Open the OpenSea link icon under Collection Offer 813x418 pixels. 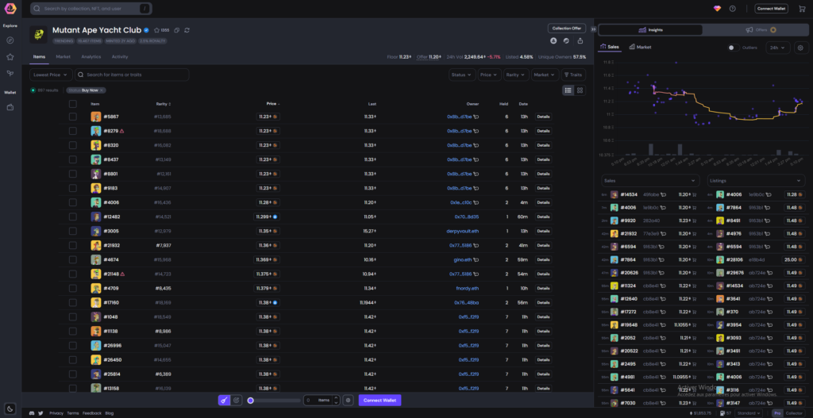click(553, 40)
